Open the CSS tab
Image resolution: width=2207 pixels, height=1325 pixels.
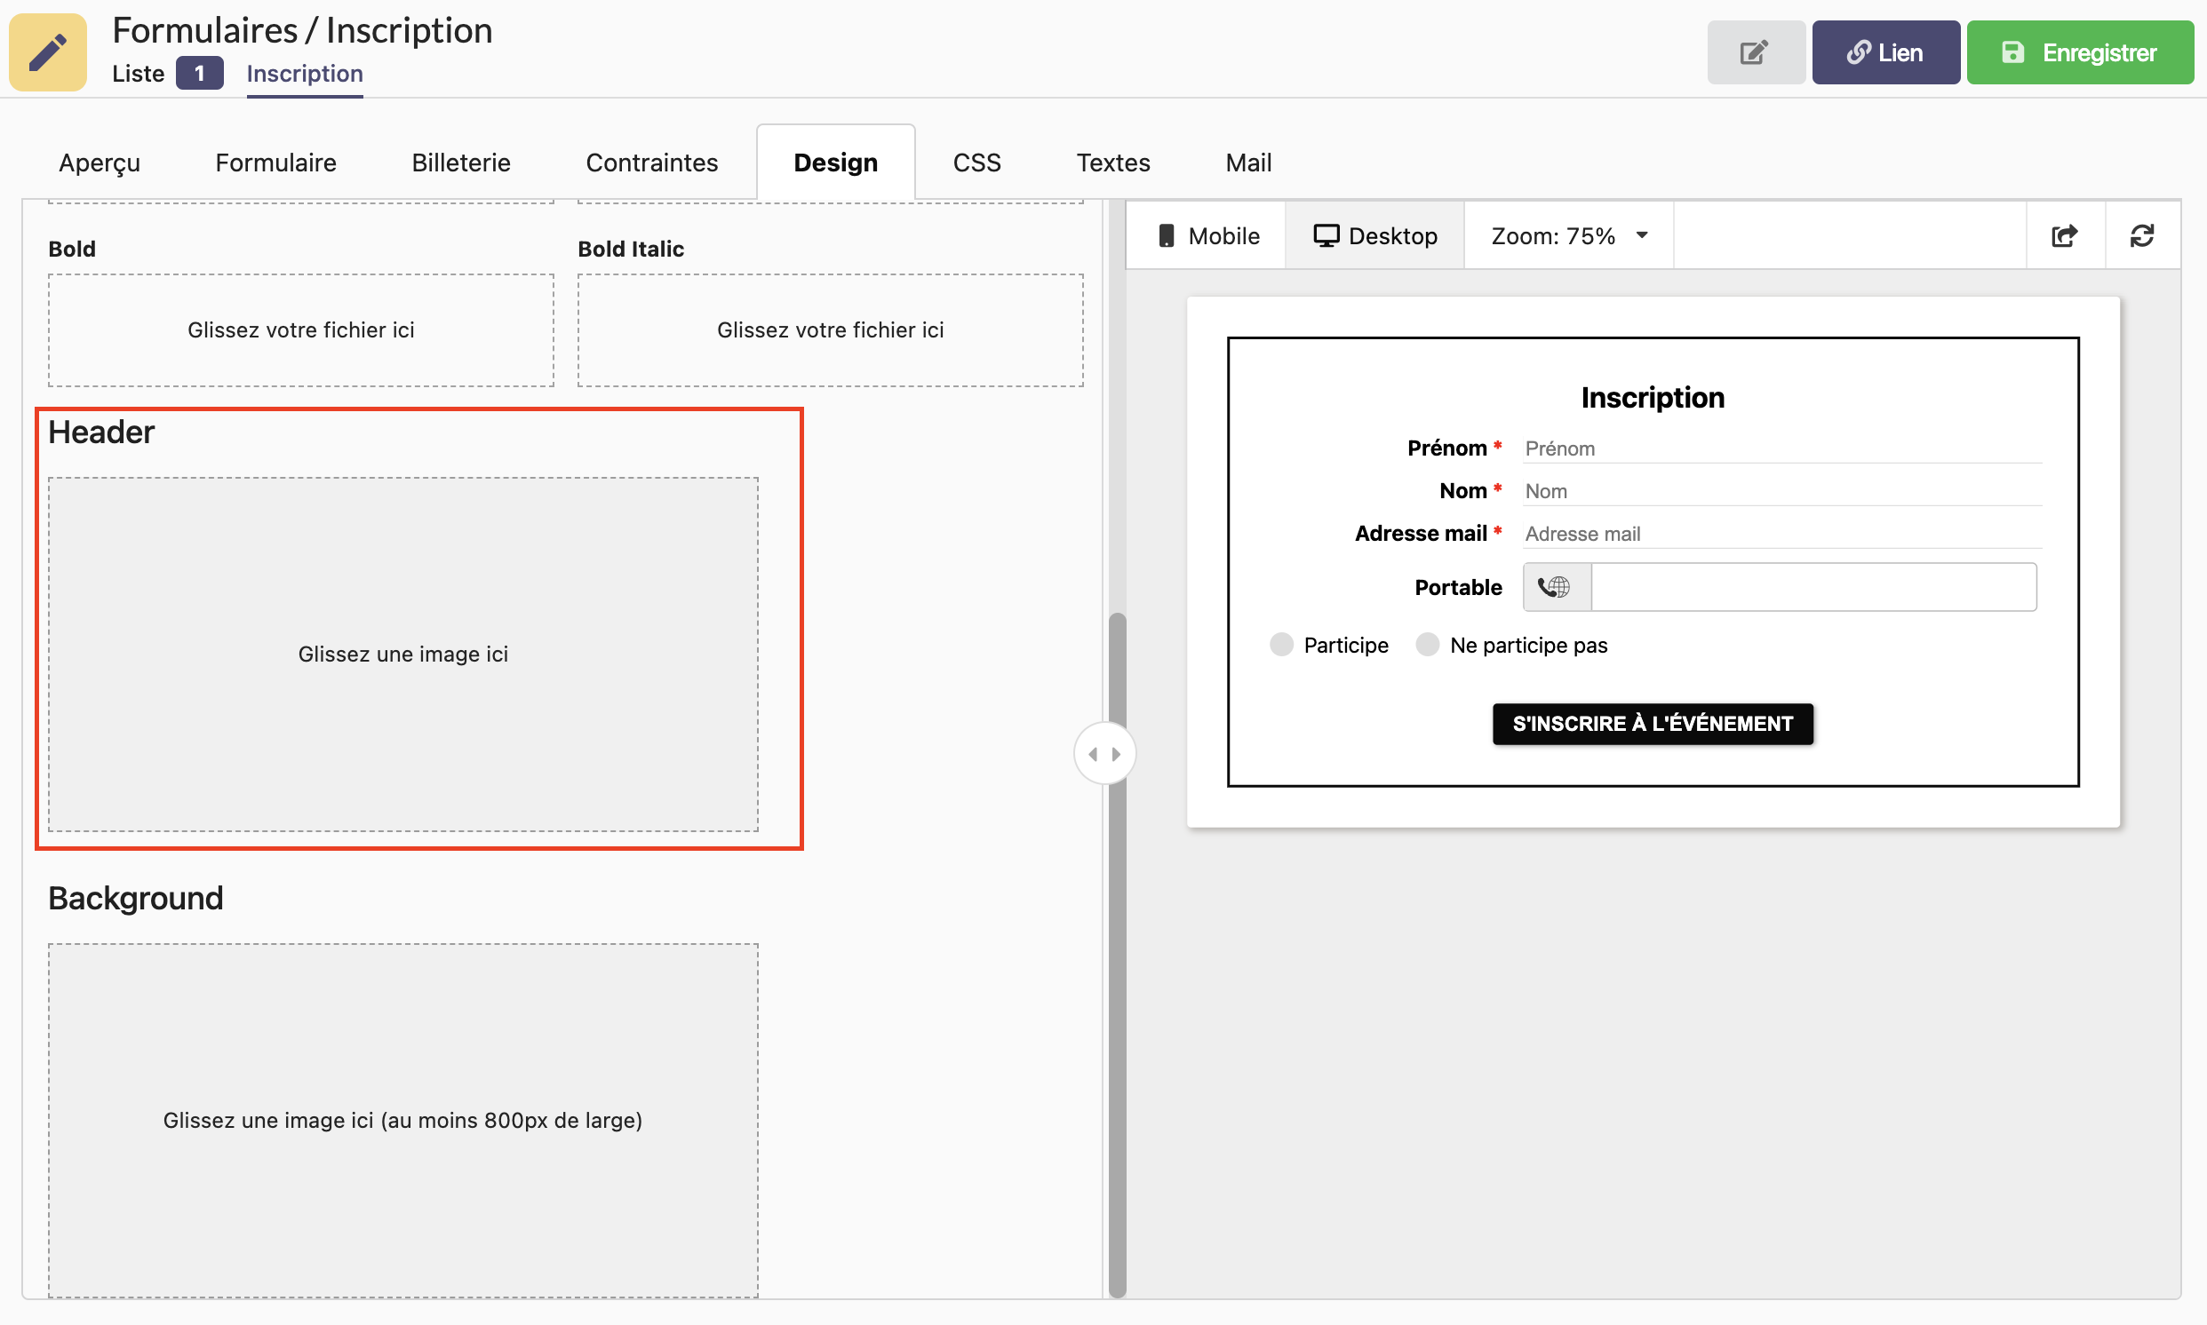click(976, 163)
